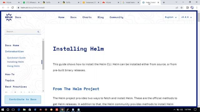Select Installing Helm in the sidebar
This screenshot has width=200, height=112.
tap(15, 62)
